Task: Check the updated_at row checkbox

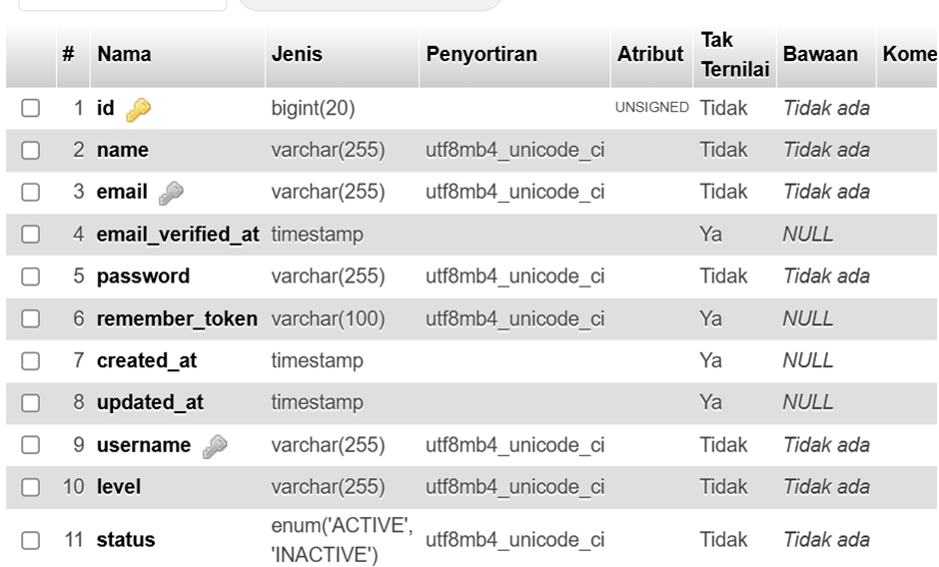Action: pos(30,403)
